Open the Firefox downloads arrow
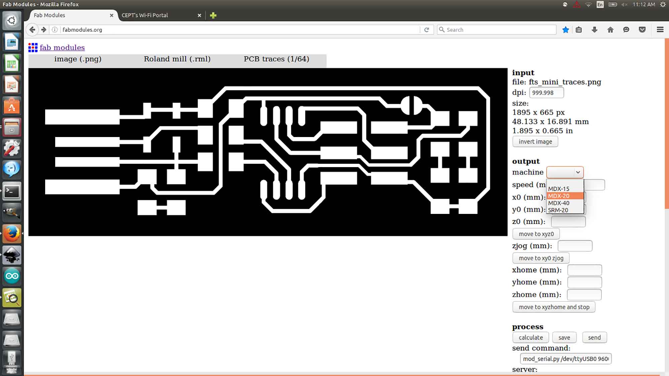The width and height of the screenshot is (669, 376). click(x=594, y=30)
